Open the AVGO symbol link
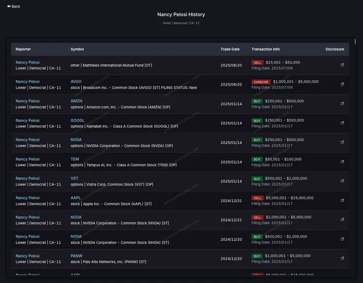Screen dimensions: 363x283 pos(76,81)
